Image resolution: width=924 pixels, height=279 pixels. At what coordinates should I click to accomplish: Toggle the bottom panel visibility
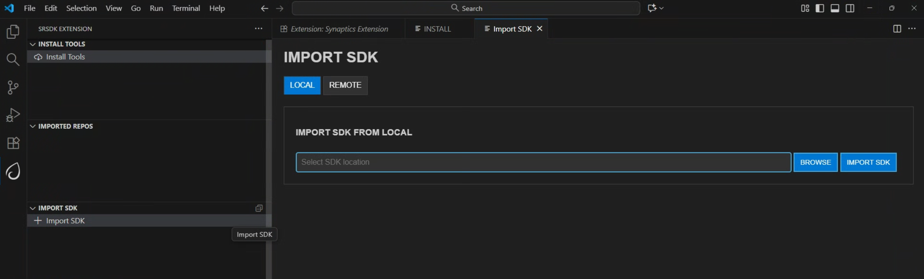pos(835,8)
